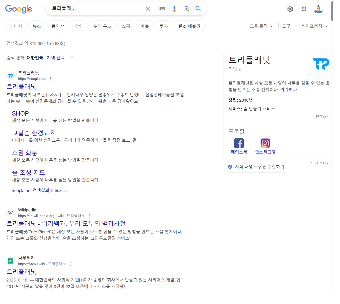This screenshot has height=304, width=340.
Task: Open three-dot menu for namu.wiki result
Action: tap(71, 264)
